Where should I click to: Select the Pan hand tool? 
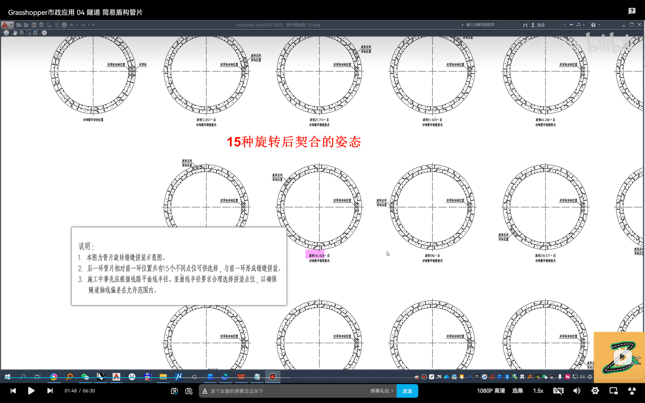(x=15, y=33)
